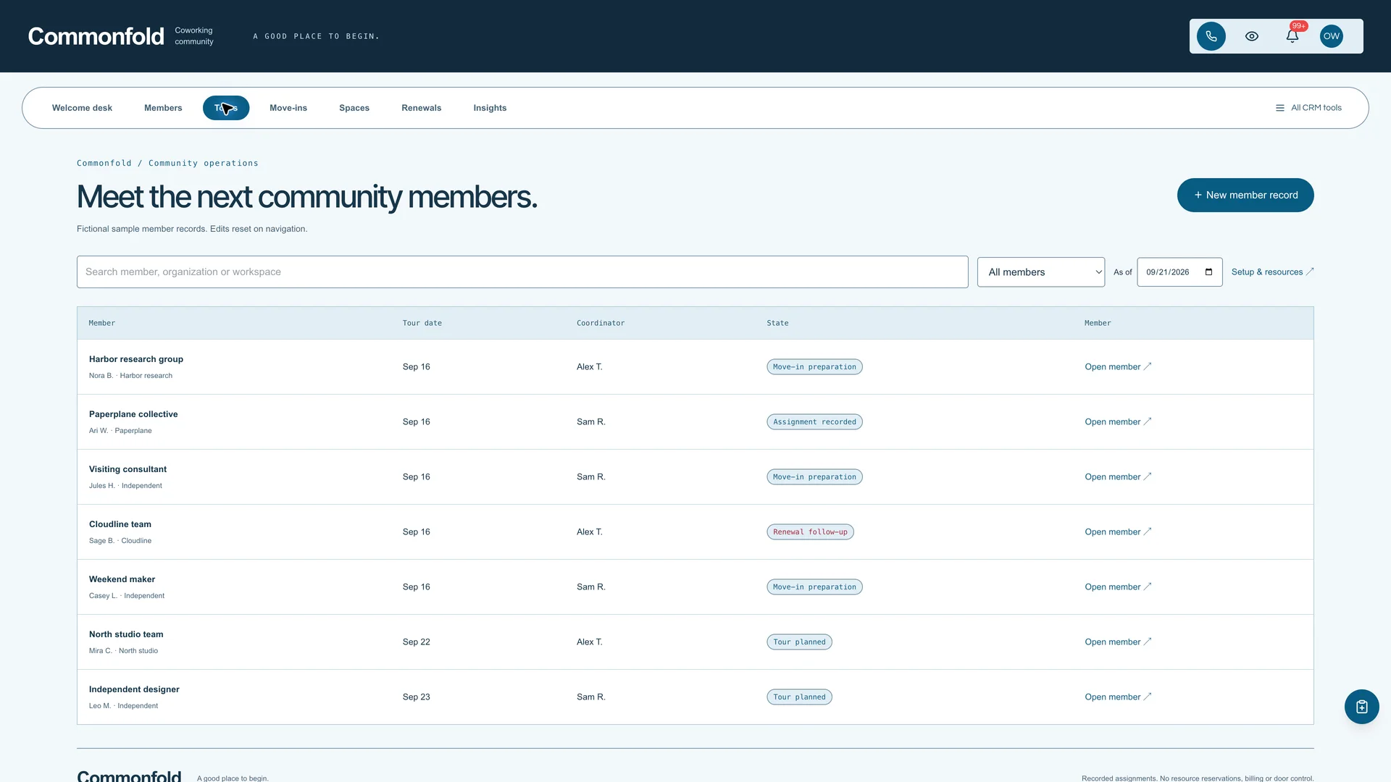The image size is (1391, 782).
Task: Click the calendar icon in the date field
Action: [1208, 272]
